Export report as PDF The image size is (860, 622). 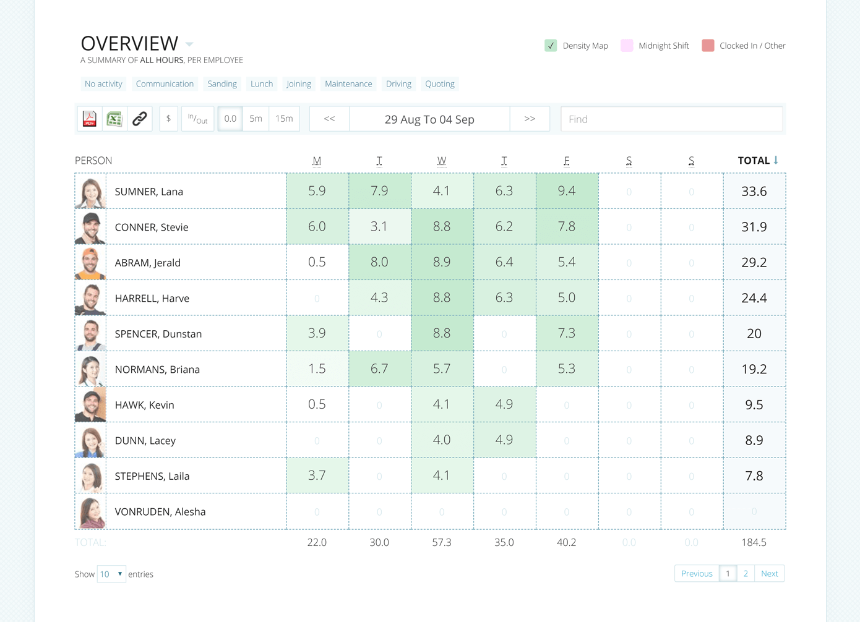(x=90, y=119)
